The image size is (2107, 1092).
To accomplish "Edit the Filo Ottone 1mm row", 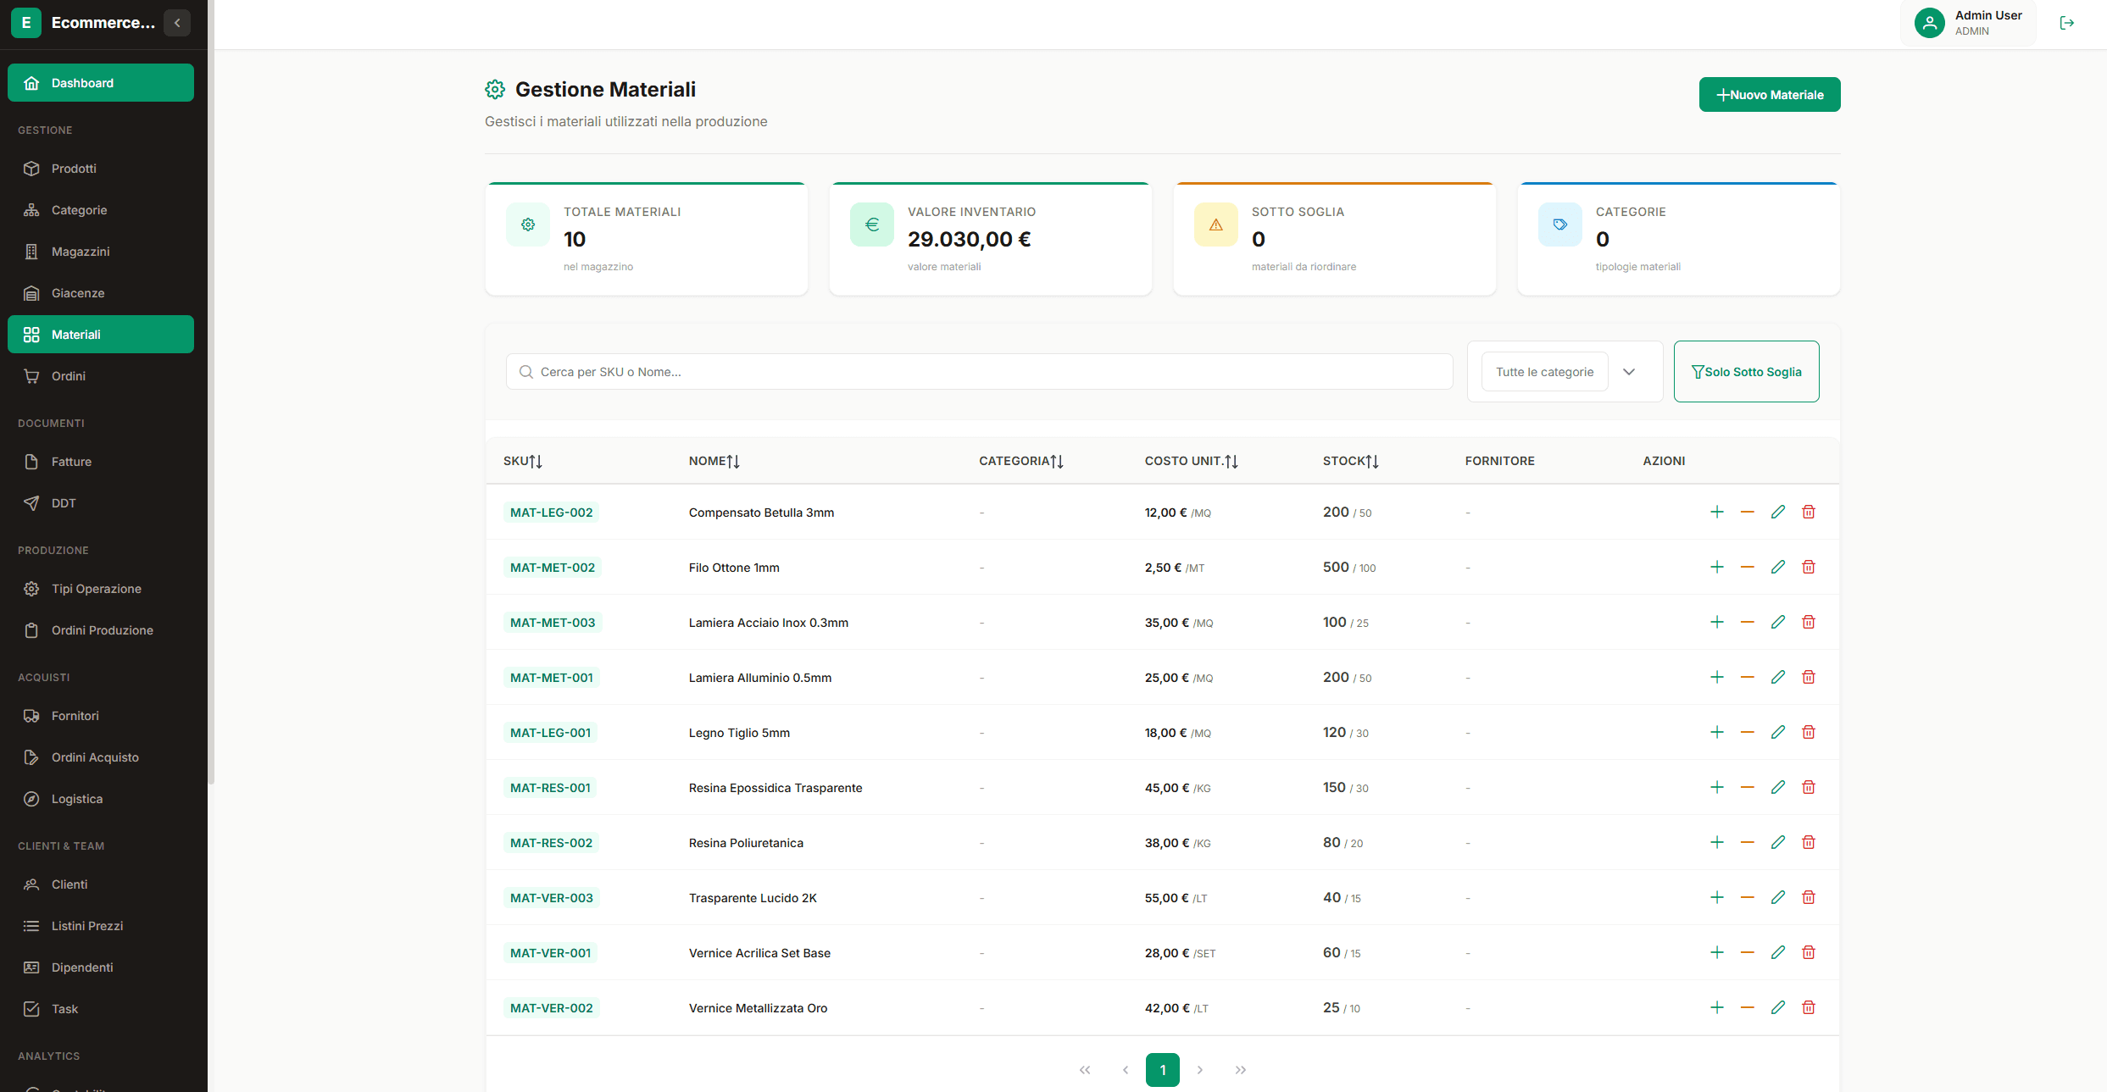I will (x=1777, y=567).
